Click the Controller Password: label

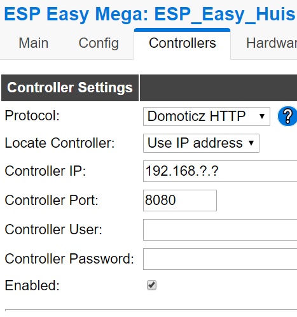click(69, 259)
